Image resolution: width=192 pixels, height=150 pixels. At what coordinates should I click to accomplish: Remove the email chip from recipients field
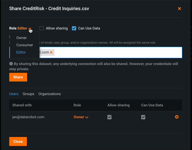(51, 52)
